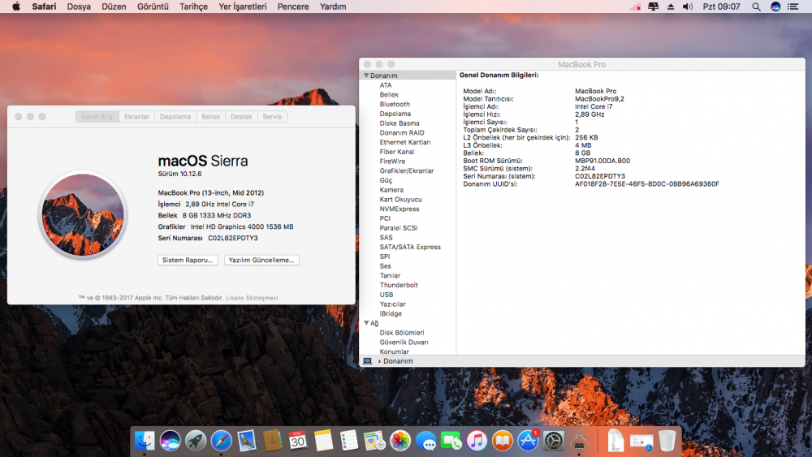This screenshot has height=457, width=812.
Task: Select Grafikler/Ekranlar in sidebar
Action: click(x=407, y=170)
